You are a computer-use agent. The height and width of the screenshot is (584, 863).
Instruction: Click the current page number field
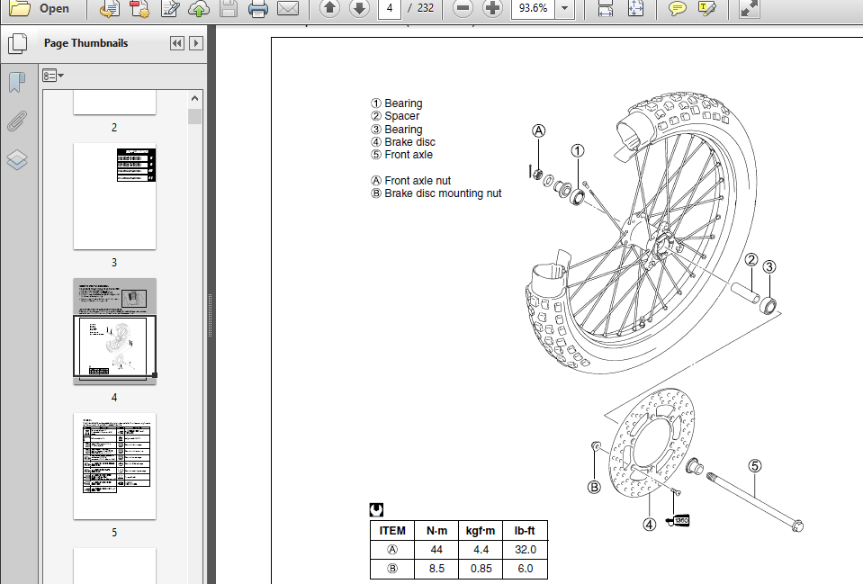coord(389,8)
